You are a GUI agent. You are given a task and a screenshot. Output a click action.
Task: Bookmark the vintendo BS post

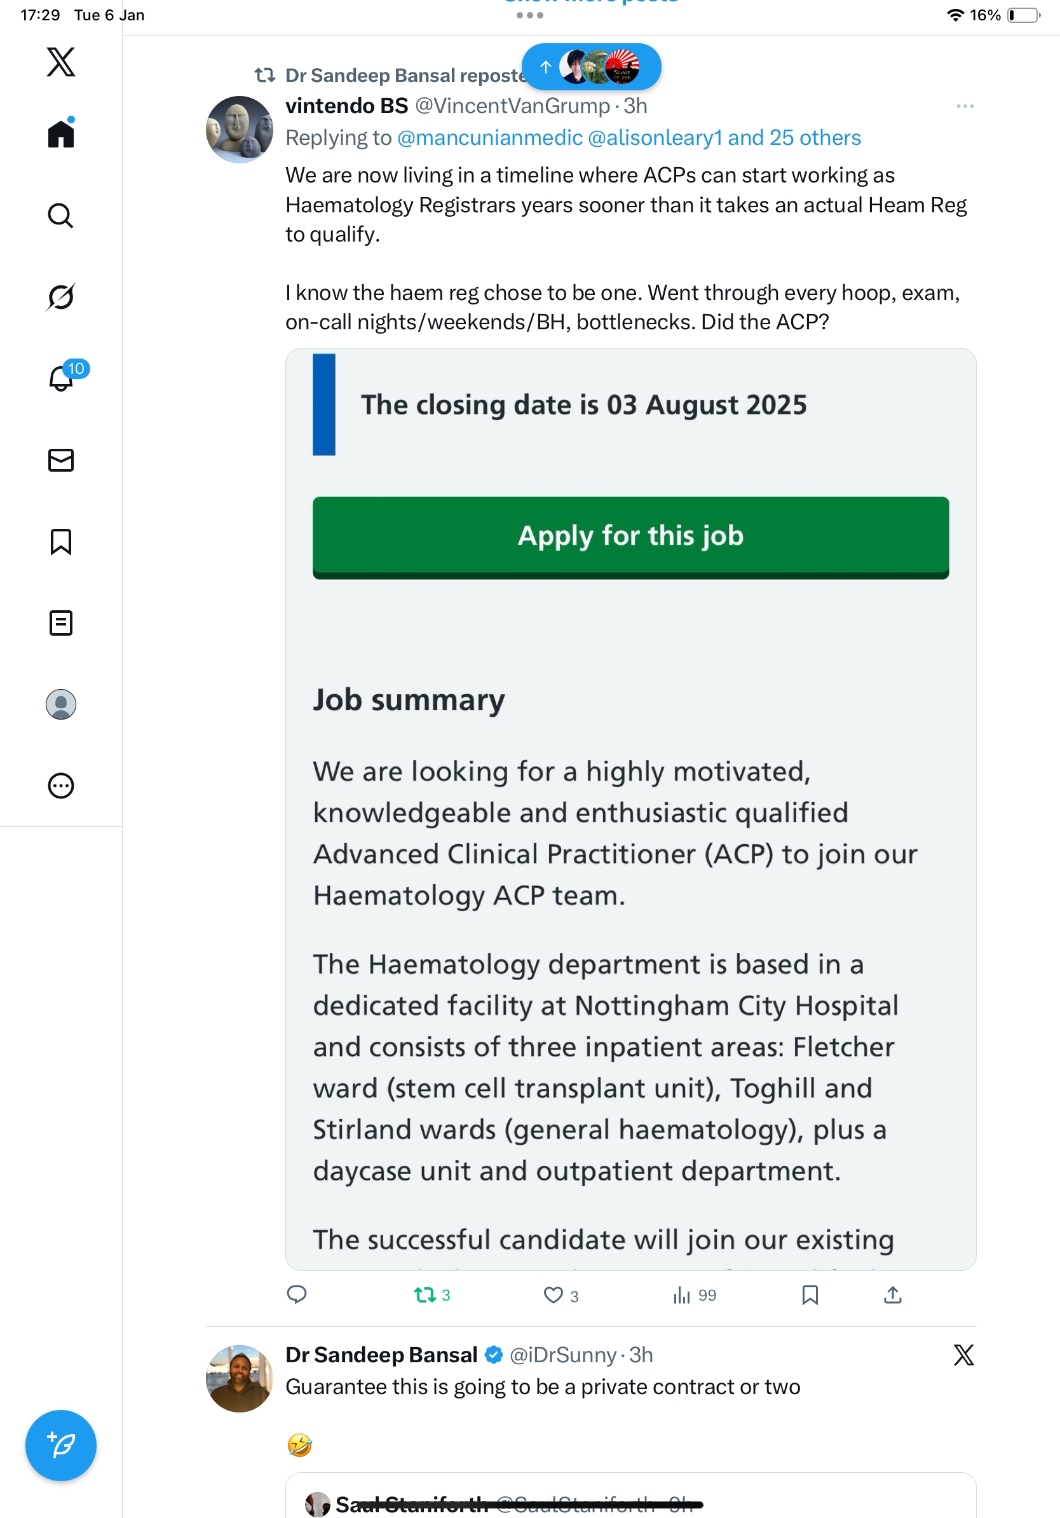point(810,1295)
